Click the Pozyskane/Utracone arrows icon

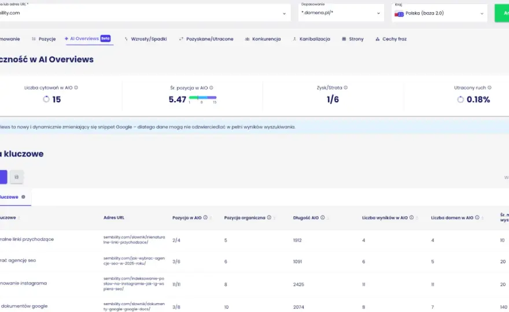(181, 39)
